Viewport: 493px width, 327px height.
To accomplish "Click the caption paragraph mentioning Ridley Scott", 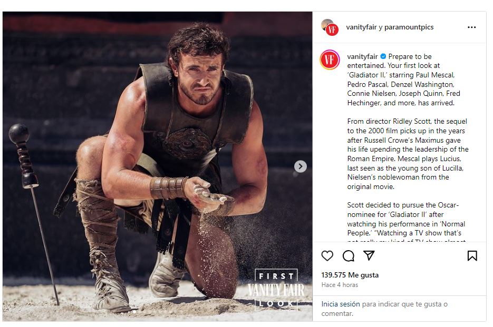I will tap(408, 154).
